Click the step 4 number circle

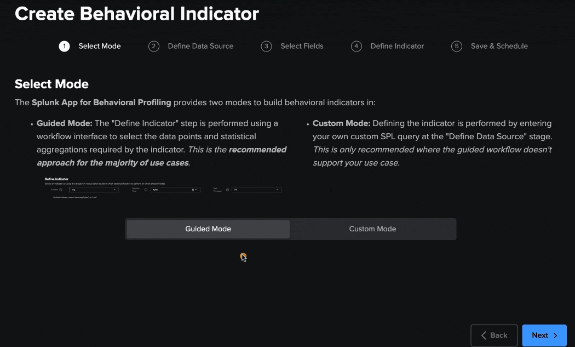click(x=357, y=46)
